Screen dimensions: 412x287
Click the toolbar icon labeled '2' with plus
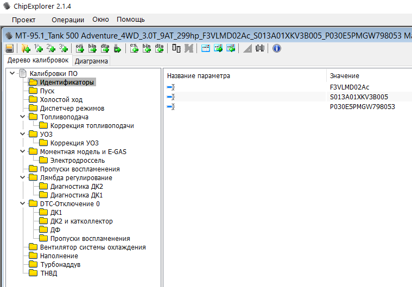51,48
